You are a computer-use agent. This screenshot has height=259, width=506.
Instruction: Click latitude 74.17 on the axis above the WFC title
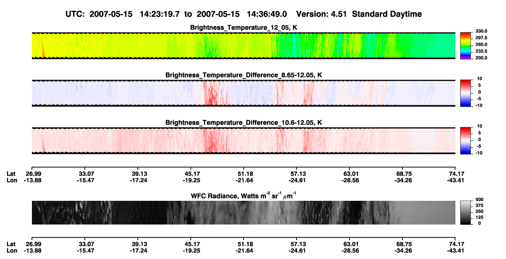tap(456, 174)
